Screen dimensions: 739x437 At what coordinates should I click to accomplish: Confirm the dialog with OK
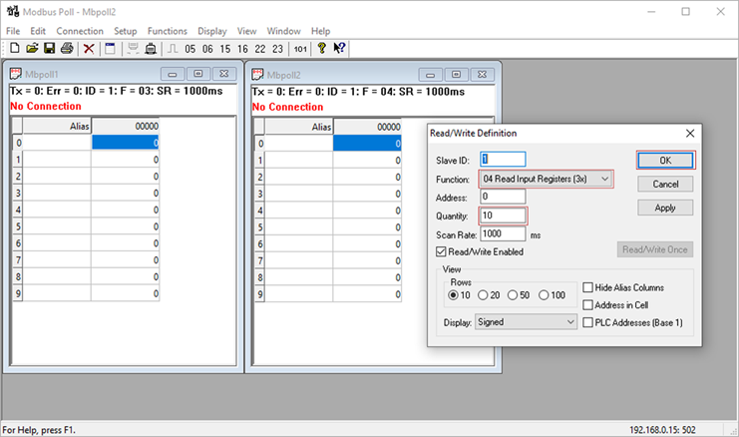point(665,161)
